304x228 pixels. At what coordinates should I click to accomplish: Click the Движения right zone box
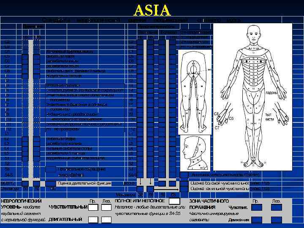point(257,220)
